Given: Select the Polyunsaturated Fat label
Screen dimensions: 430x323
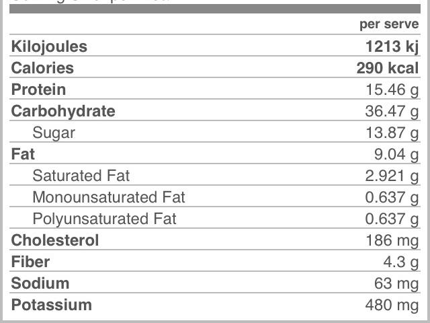Looking at the screenshot, I should pyautogui.click(x=104, y=219).
